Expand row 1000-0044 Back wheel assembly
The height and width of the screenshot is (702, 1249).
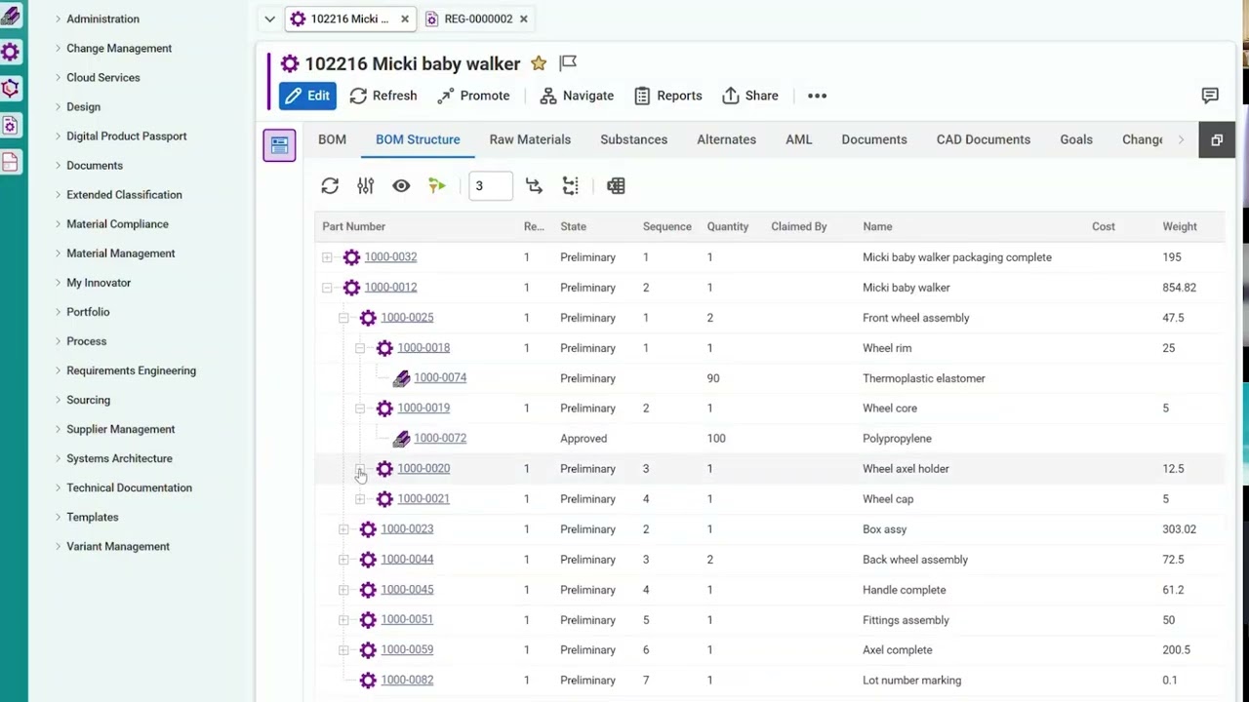click(343, 560)
